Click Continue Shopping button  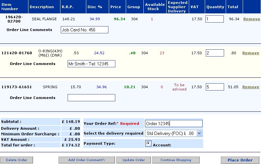point(175,160)
